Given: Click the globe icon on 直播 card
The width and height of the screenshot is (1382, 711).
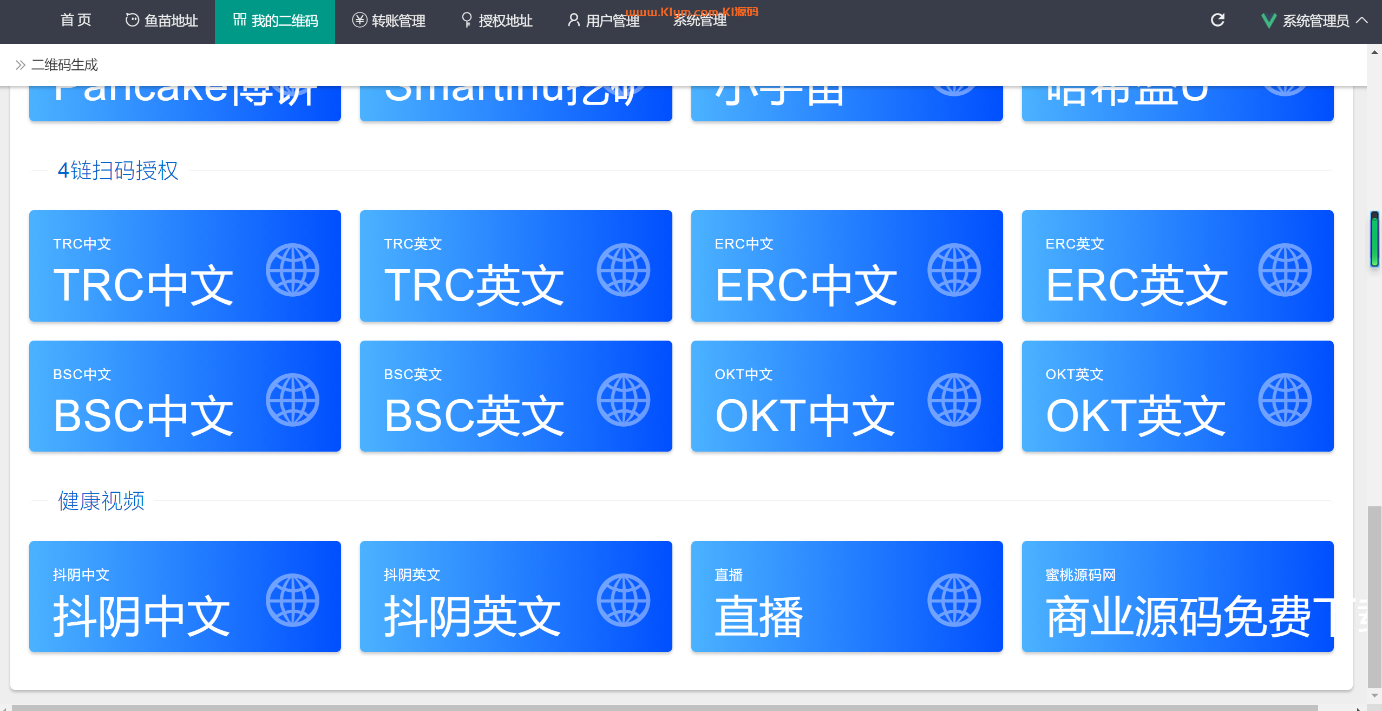Looking at the screenshot, I should (954, 600).
